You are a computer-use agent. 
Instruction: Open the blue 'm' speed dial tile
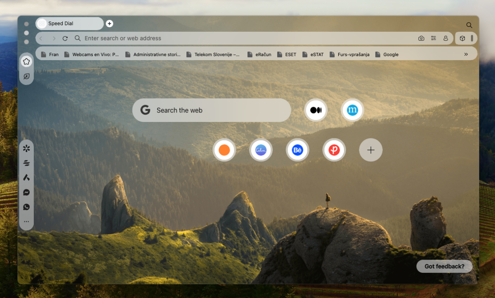click(352, 110)
